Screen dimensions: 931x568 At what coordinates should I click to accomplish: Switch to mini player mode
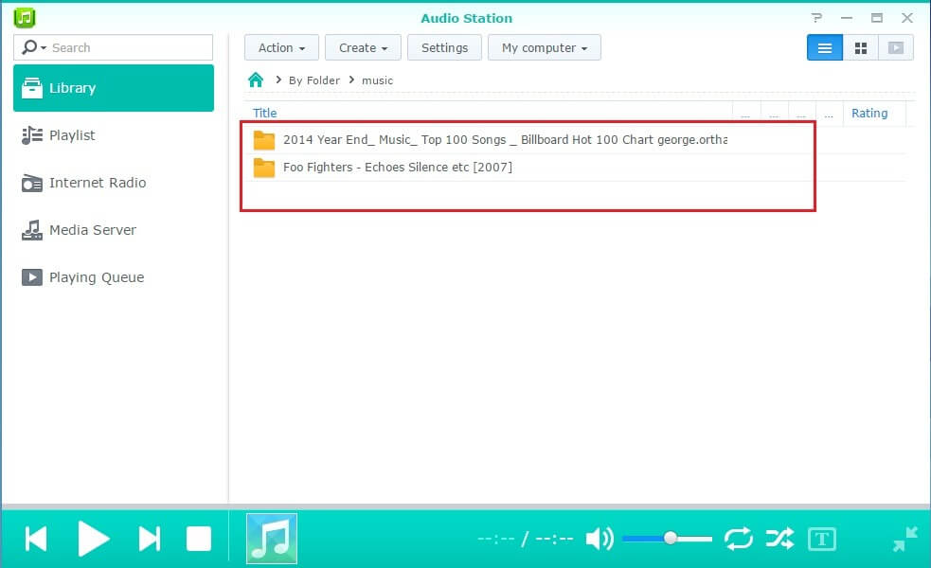pos(904,539)
